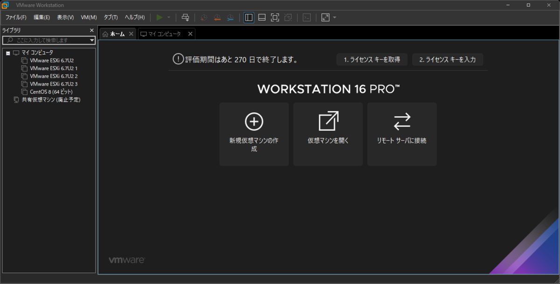
Task: Click the stretch guest display icon
Action: coord(325,17)
